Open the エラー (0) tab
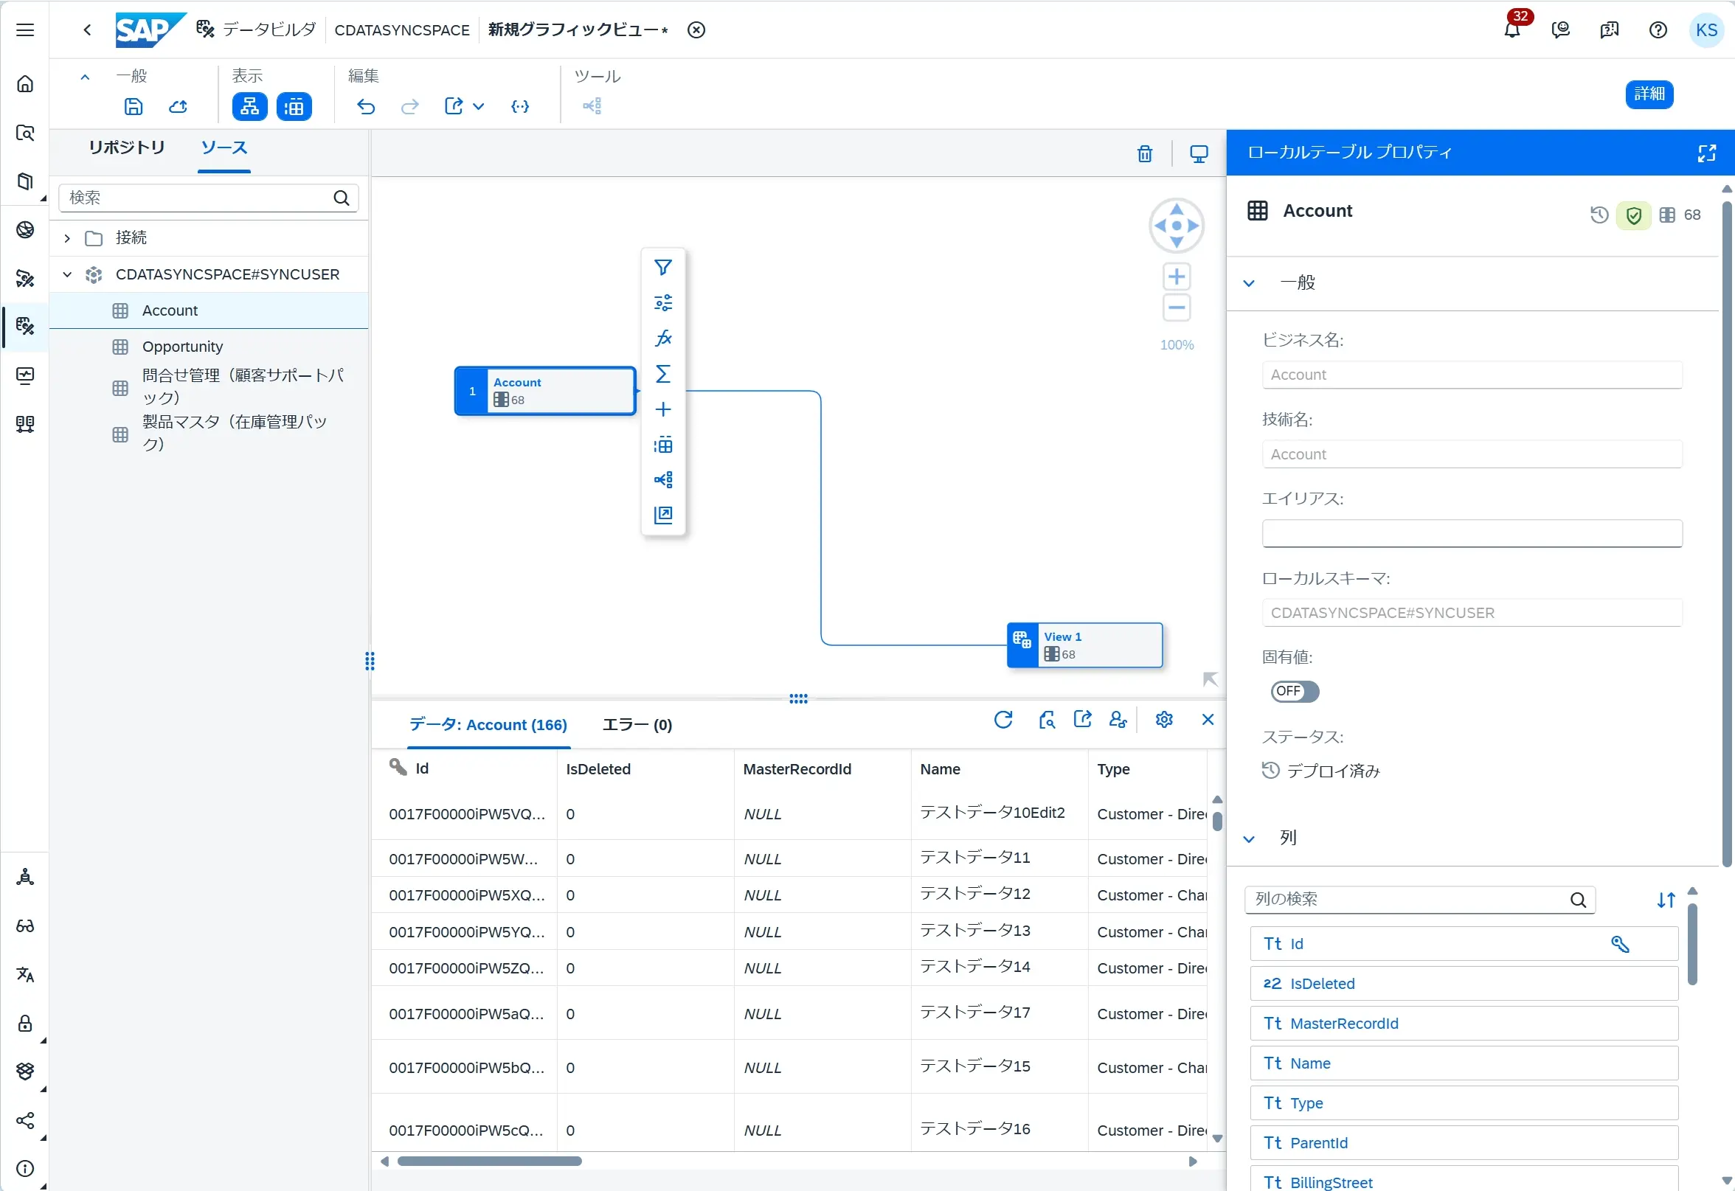This screenshot has height=1191, width=1735. pos(636,725)
